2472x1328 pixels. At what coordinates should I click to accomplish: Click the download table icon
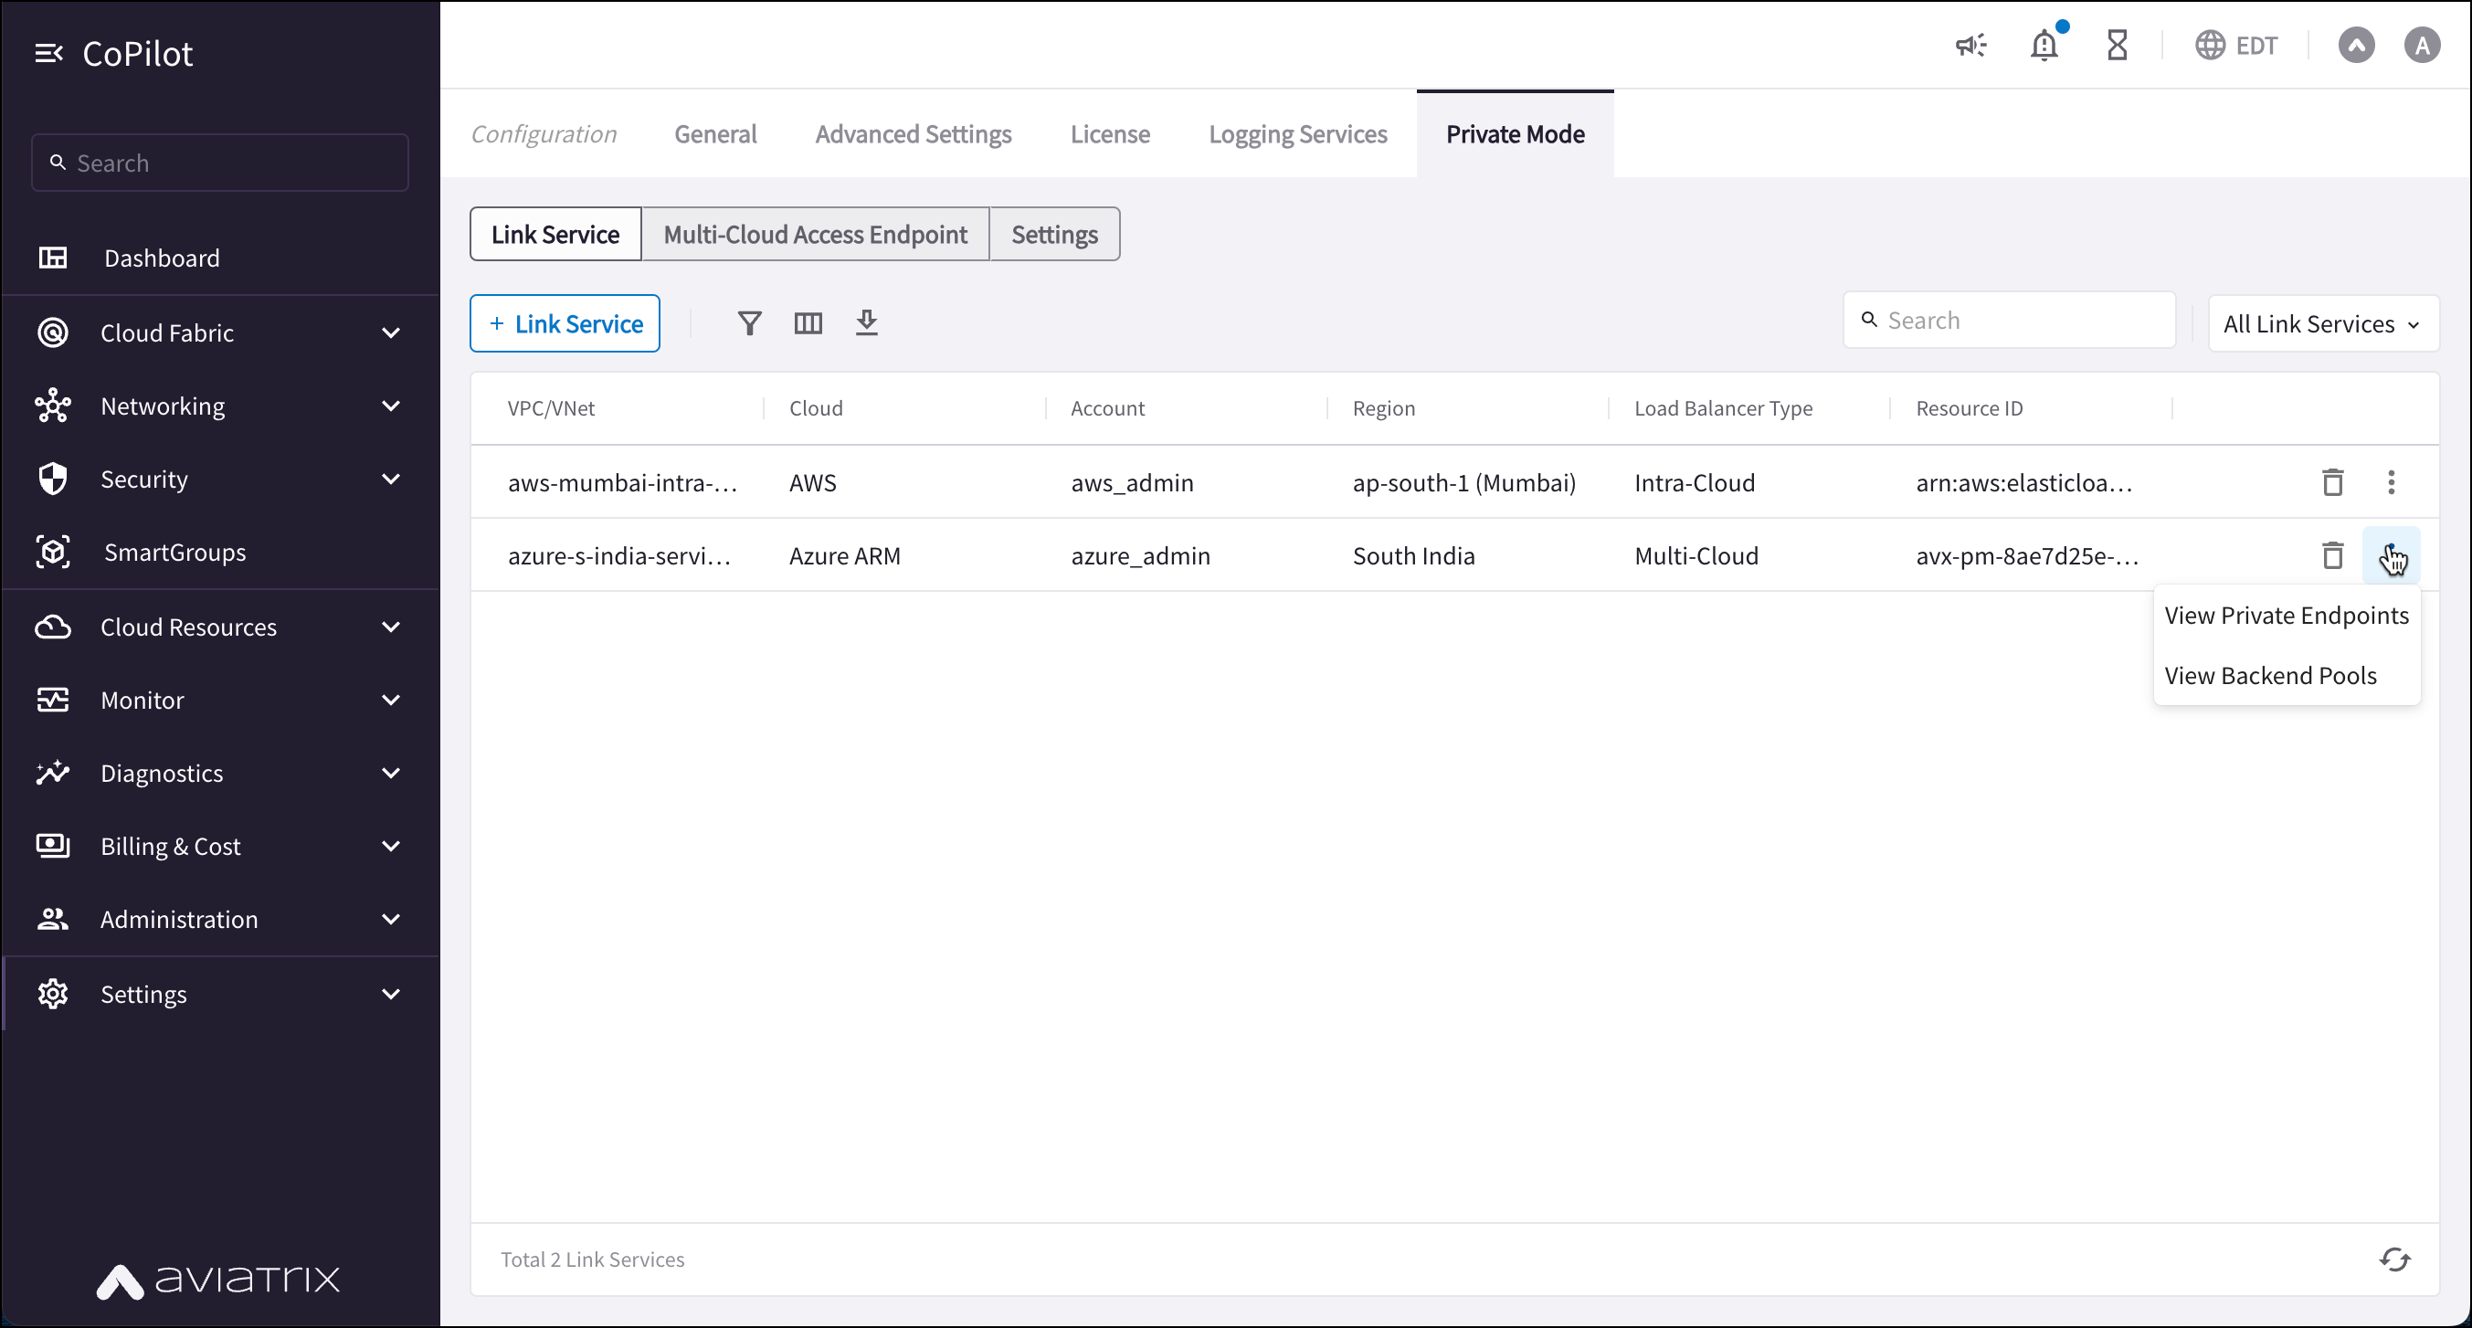867,323
